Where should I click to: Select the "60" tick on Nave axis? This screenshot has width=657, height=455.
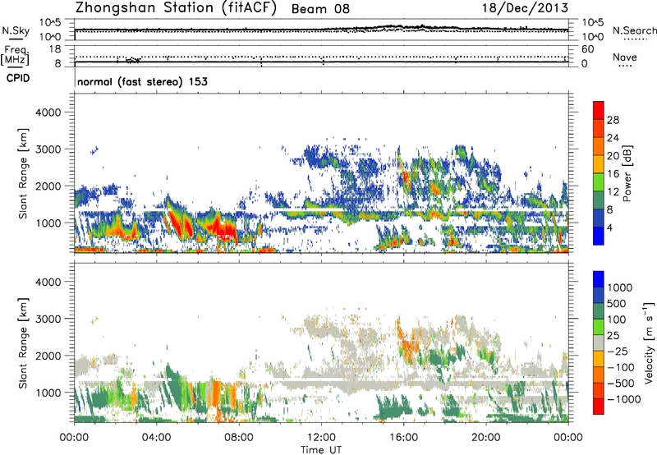click(x=587, y=49)
